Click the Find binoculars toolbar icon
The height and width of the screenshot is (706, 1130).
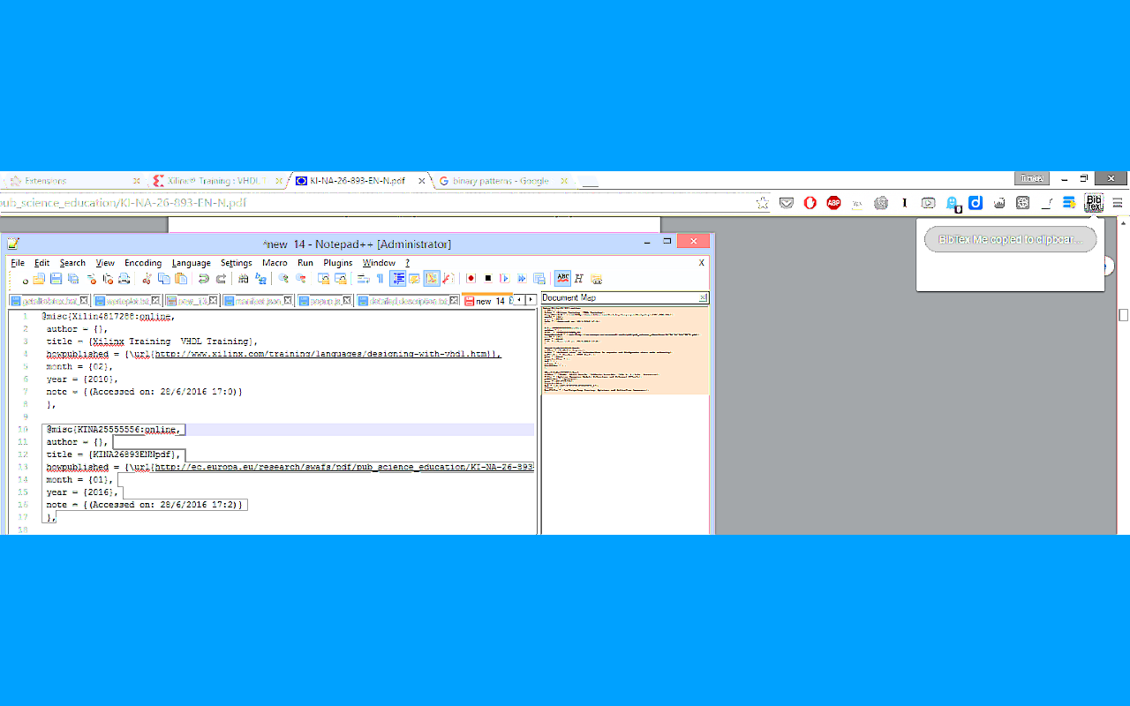coord(244,279)
